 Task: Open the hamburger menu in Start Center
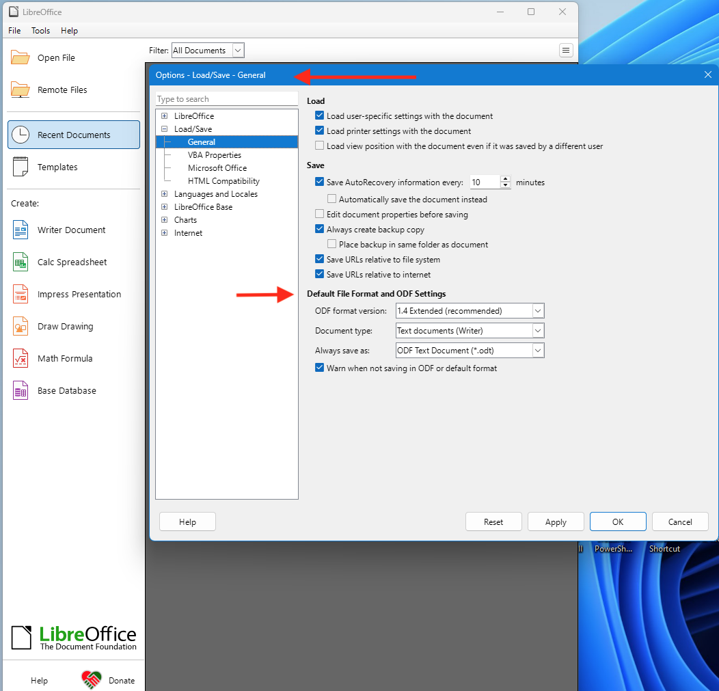click(x=566, y=50)
